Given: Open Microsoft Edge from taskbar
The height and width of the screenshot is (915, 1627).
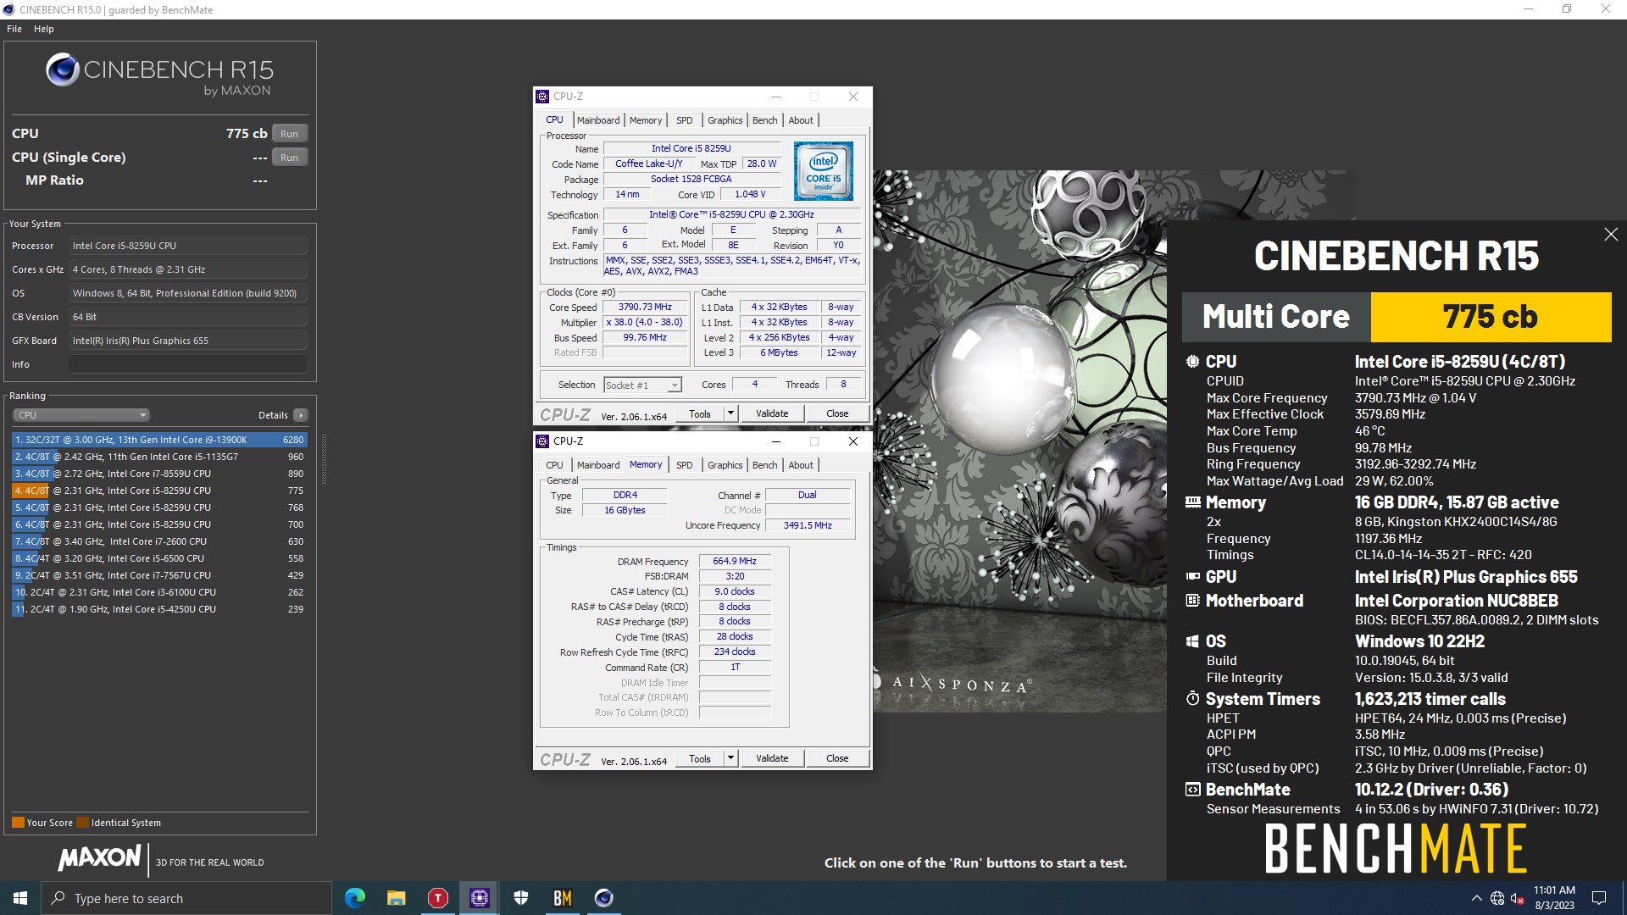Looking at the screenshot, I should (x=355, y=898).
